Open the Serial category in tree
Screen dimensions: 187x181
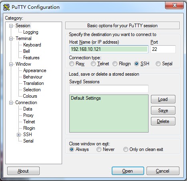[x=28, y=141]
